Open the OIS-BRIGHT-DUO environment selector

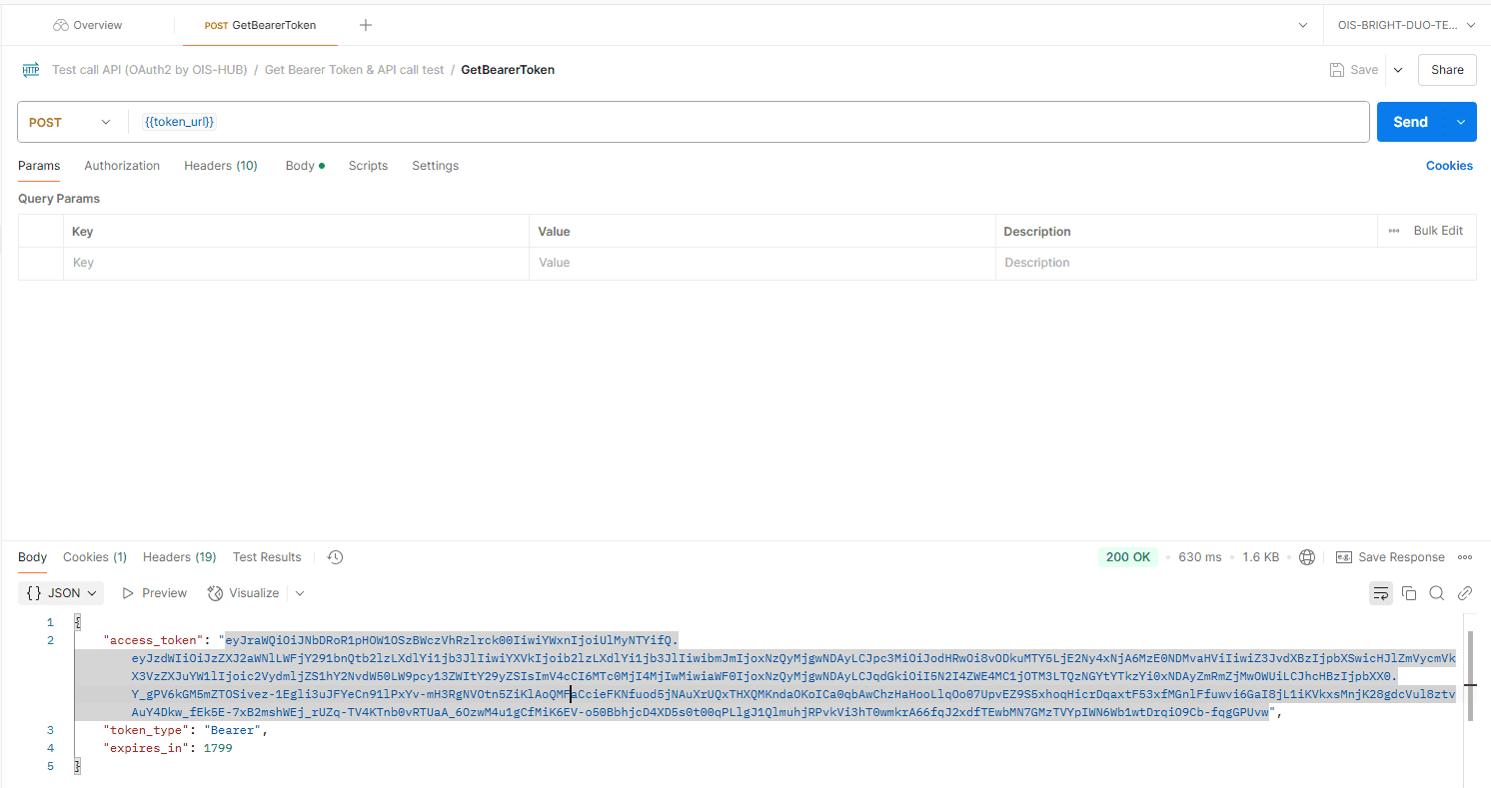click(x=1407, y=25)
